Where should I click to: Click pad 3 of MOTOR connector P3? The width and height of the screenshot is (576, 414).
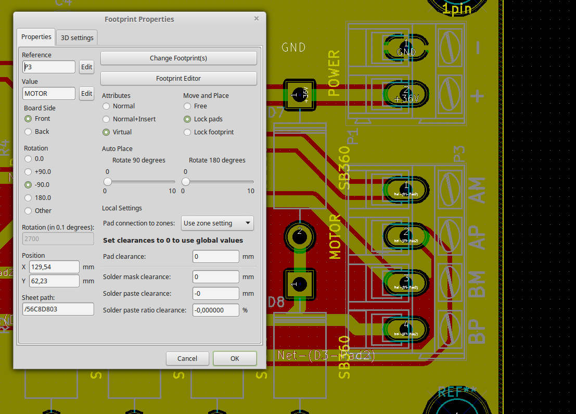coord(406,283)
